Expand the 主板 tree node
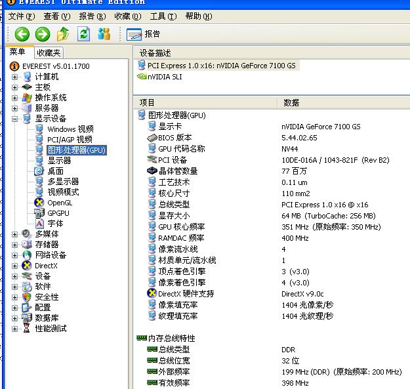Screen dimensions: 410x389 tap(14, 87)
